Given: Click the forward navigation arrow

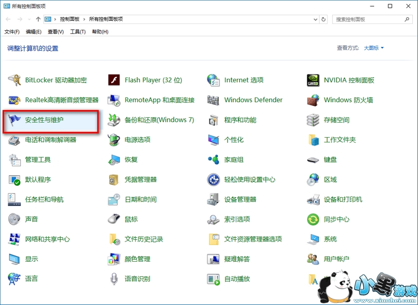Looking at the screenshot, I should (20, 19).
